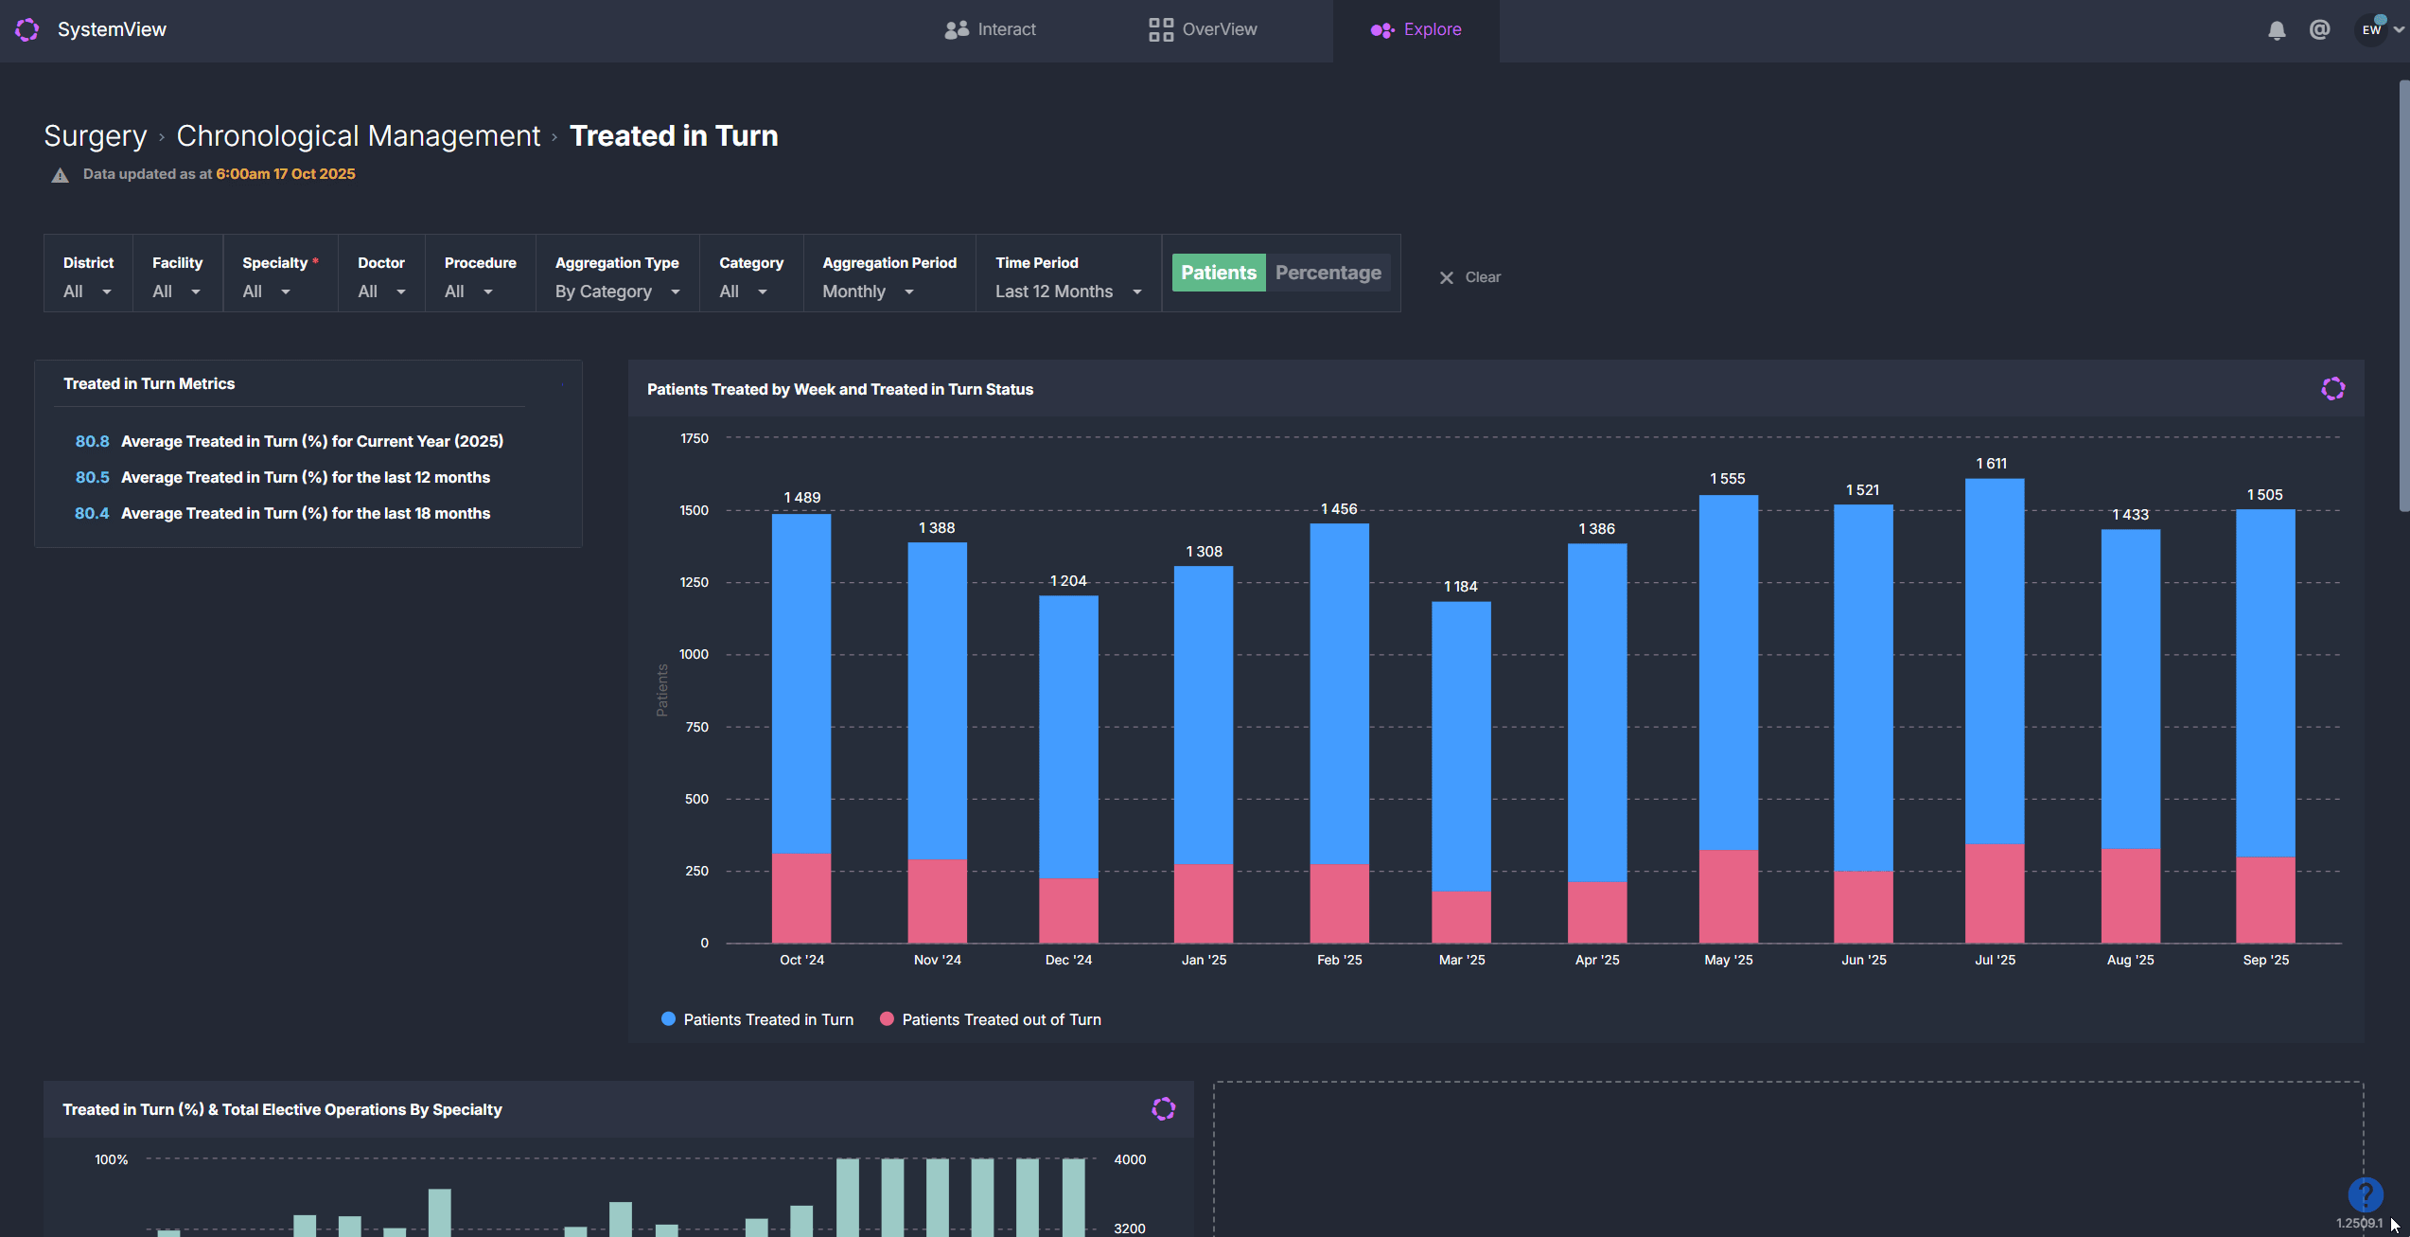Open the EW user avatar menu

2371,29
